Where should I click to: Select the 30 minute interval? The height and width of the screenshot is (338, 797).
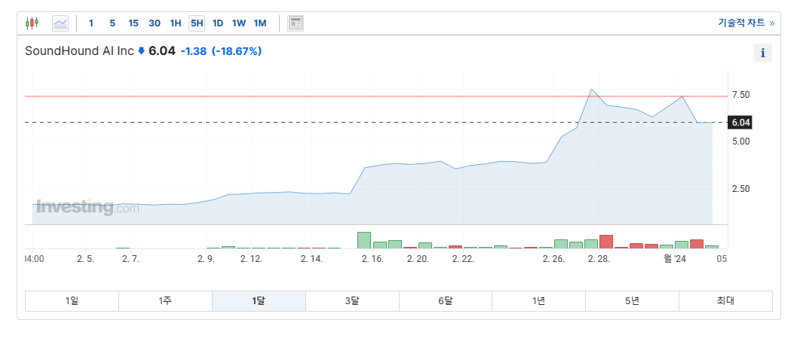[155, 23]
